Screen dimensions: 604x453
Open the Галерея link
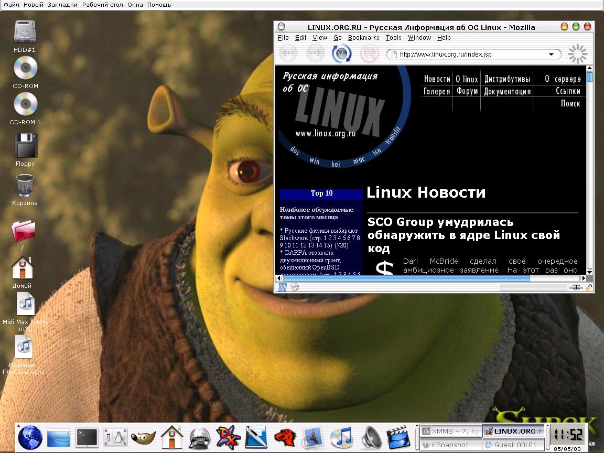(437, 91)
